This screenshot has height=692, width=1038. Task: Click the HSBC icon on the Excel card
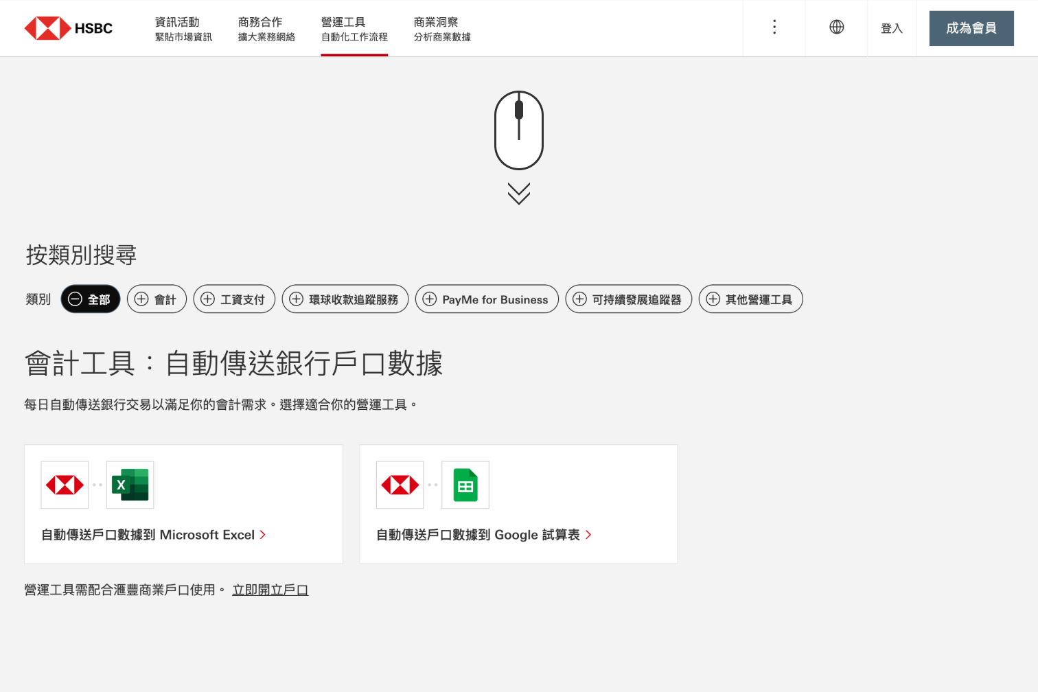click(x=64, y=485)
